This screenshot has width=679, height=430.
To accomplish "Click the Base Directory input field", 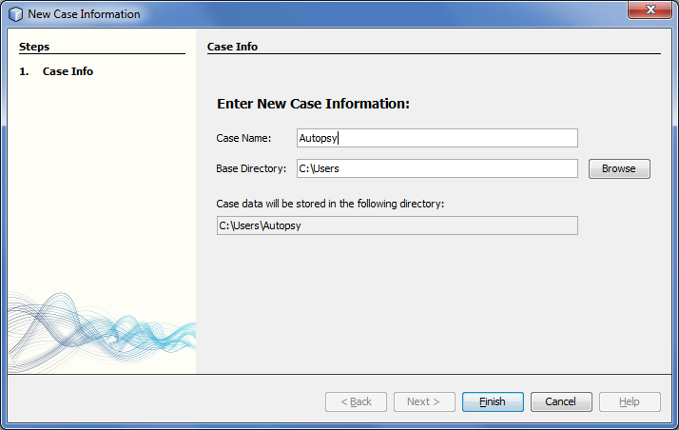I will tap(436, 168).
